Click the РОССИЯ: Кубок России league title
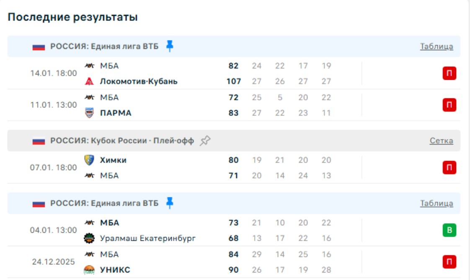The height and width of the screenshot is (280, 470). pos(122,141)
